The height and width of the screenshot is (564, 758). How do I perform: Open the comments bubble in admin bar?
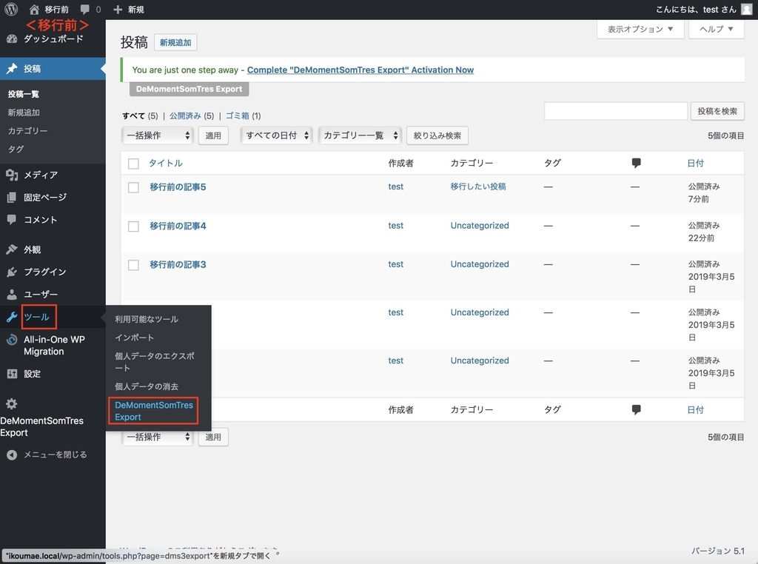point(85,9)
